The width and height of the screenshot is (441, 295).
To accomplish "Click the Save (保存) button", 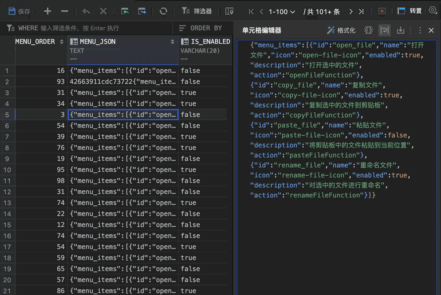I will [x=19, y=11].
